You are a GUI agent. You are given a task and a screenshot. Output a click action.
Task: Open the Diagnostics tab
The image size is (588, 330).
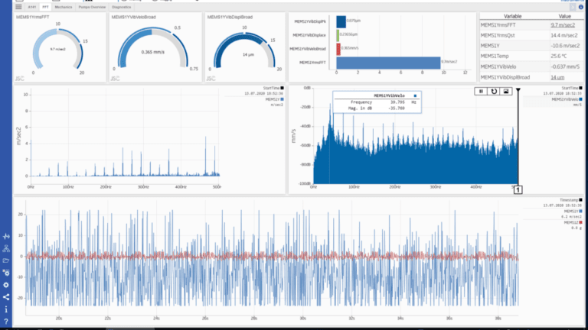pos(121,7)
